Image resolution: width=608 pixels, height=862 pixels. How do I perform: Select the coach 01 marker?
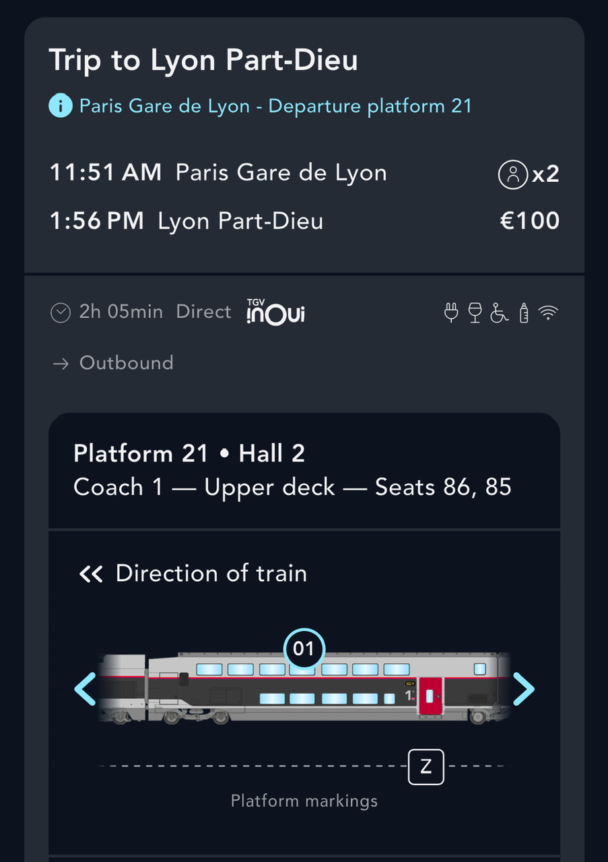[304, 649]
